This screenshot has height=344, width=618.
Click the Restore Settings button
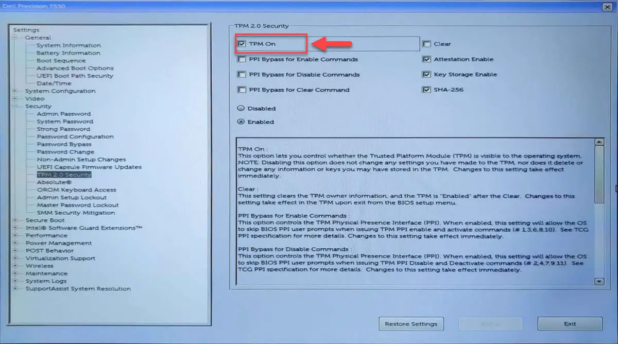pyautogui.click(x=411, y=323)
